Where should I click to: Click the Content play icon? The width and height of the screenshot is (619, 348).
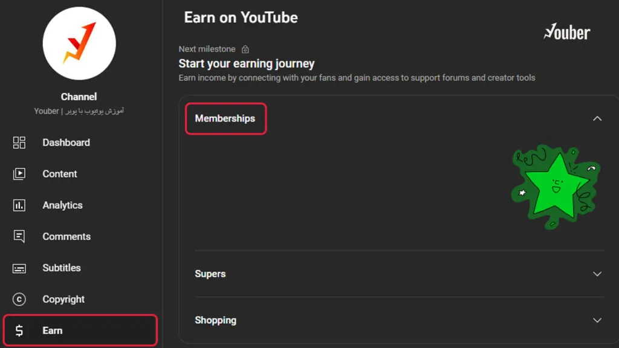coord(19,173)
